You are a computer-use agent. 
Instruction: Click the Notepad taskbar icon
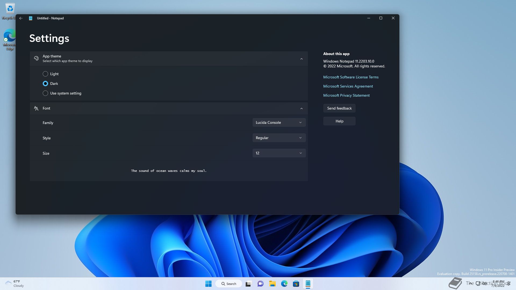pos(308,284)
